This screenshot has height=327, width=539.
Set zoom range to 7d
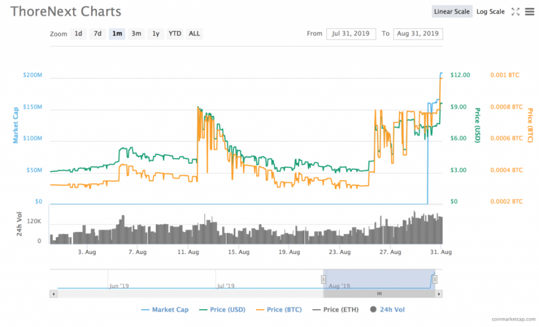click(98, 34)
